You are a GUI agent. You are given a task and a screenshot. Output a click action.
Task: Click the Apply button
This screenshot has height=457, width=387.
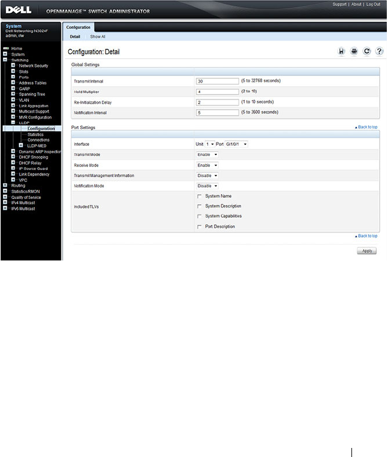pyautogui.click(x=367, y=251)
